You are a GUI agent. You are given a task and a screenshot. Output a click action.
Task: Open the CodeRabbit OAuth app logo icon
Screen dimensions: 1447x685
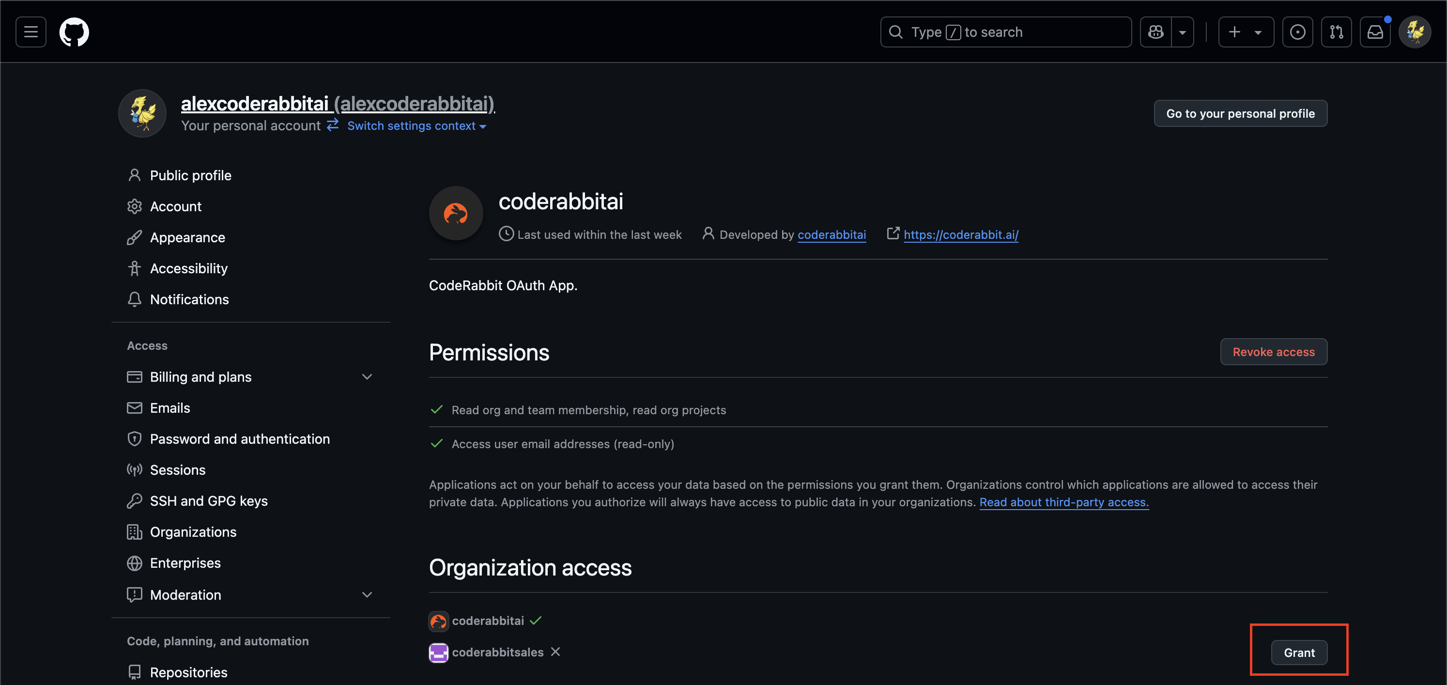coord(456,213)
